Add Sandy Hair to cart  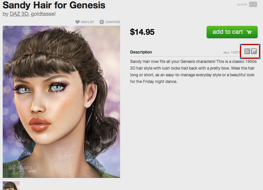(232, 32)
